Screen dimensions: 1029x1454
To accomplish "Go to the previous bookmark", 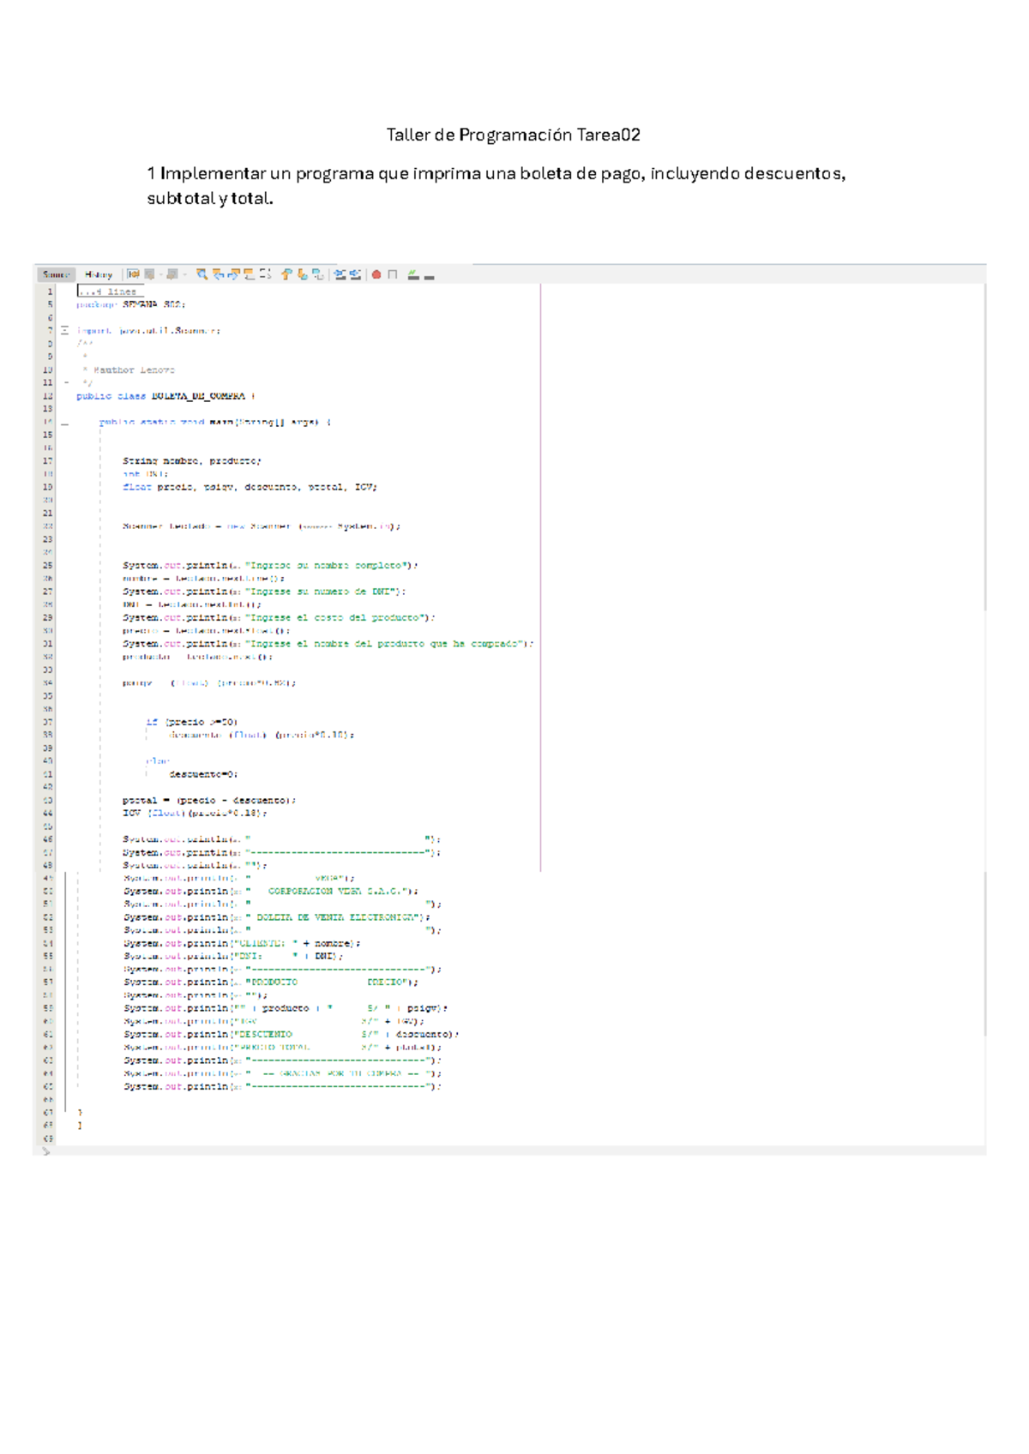I will click(286, 274).
